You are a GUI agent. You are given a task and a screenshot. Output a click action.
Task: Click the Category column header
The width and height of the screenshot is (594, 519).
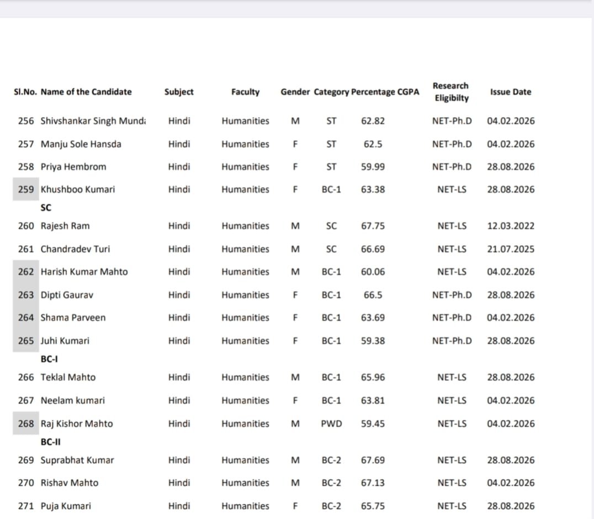coord(331,92)
